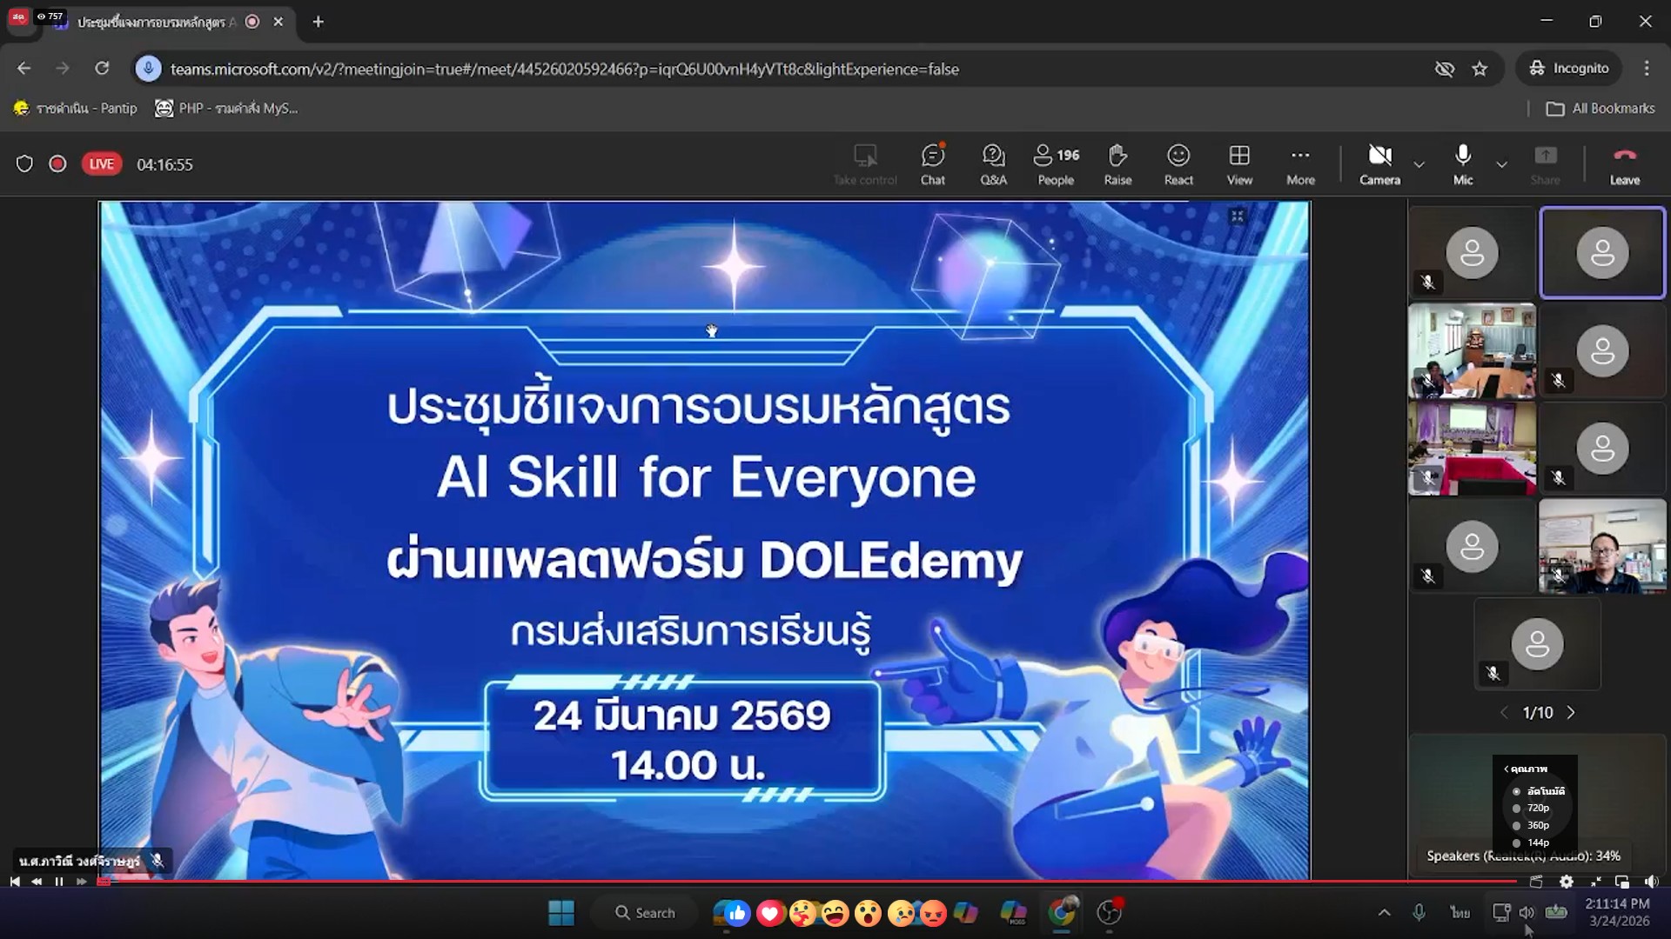The height and width of the screenshot is (939, 1671).
Task: Open the More actions menu
Action: [x=1300, y=164]
